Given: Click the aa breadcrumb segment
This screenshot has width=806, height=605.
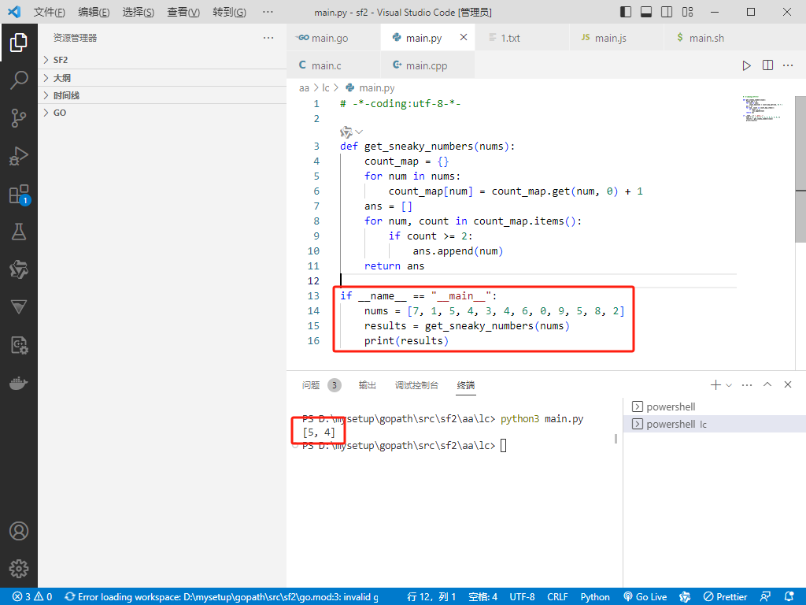Looking at the screenshot, I should (x=304, y=88).
